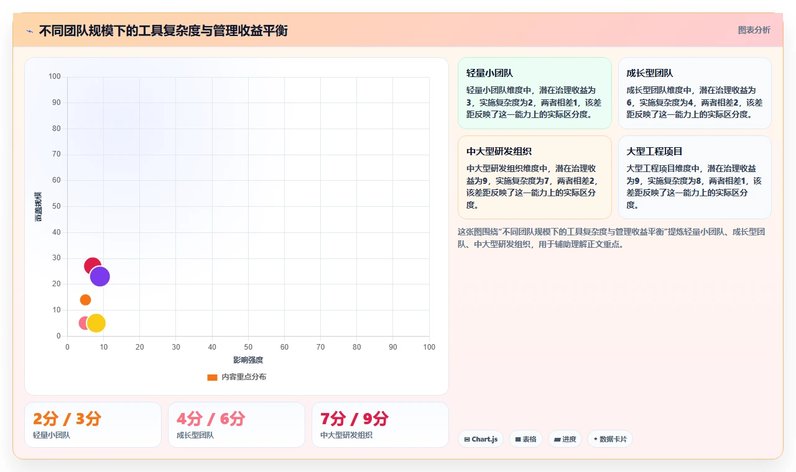Image resolution: width=796 pixels, height=472 pixels.
Task: Click the 影响强度 x-axis title
Action: tap(248, 360)
